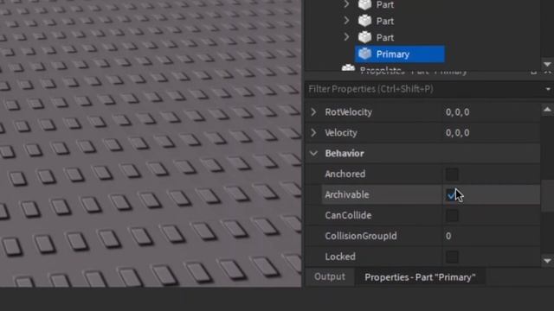Collapse the Behavior section
554x311 pixels.
click(x=313, y=154)
